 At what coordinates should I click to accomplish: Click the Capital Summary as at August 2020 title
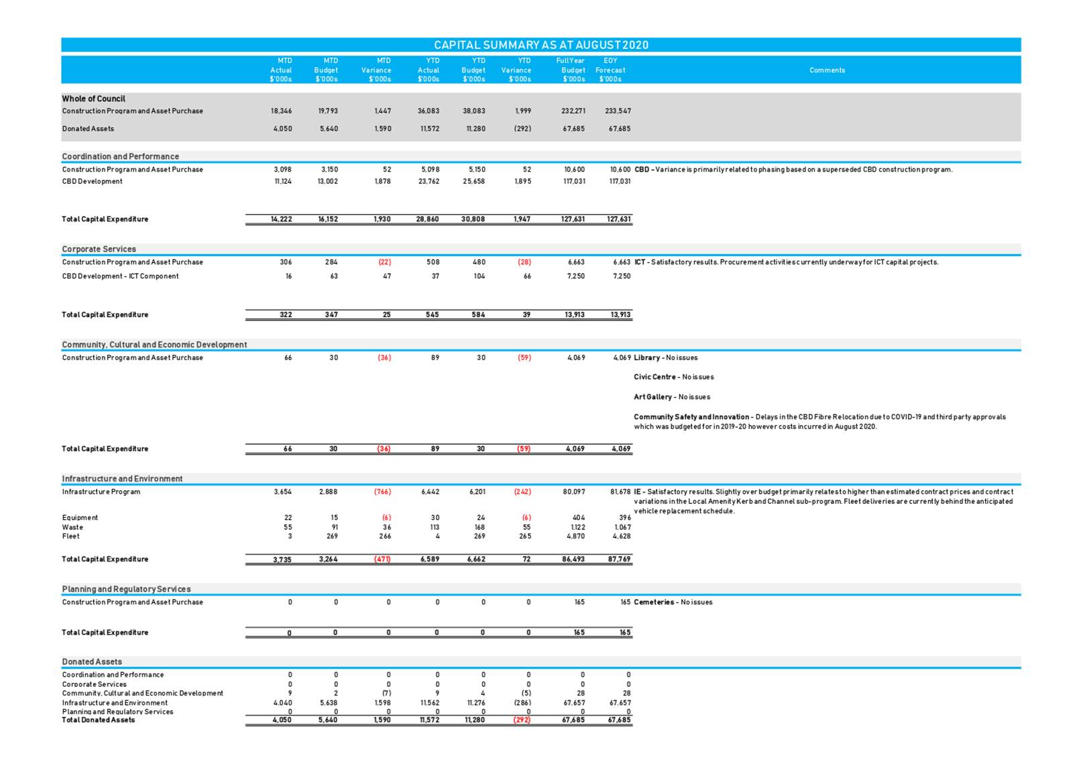tap(540, 45)
